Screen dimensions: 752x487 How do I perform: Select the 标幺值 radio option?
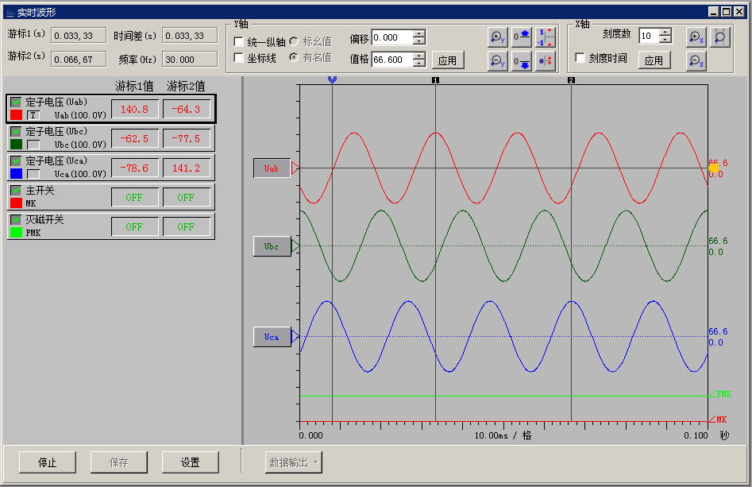[x=294, y=41]
